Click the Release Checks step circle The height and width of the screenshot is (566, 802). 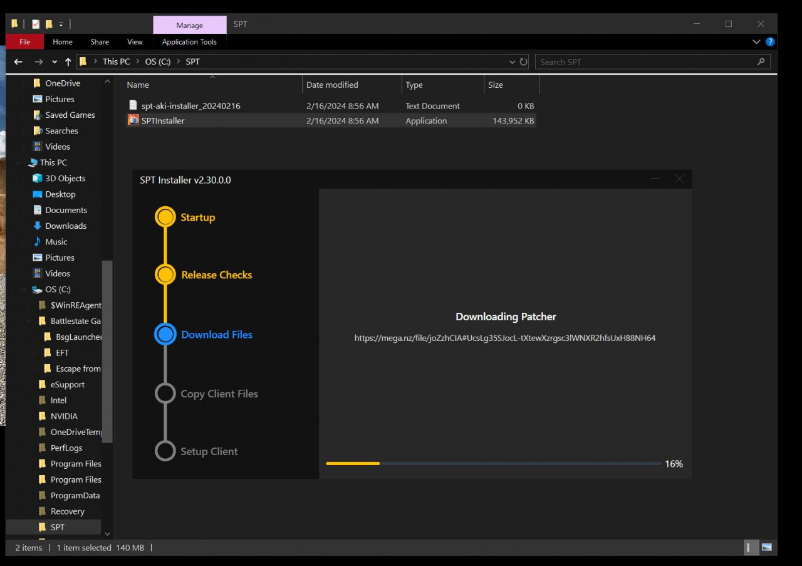[x=165, y=275]
